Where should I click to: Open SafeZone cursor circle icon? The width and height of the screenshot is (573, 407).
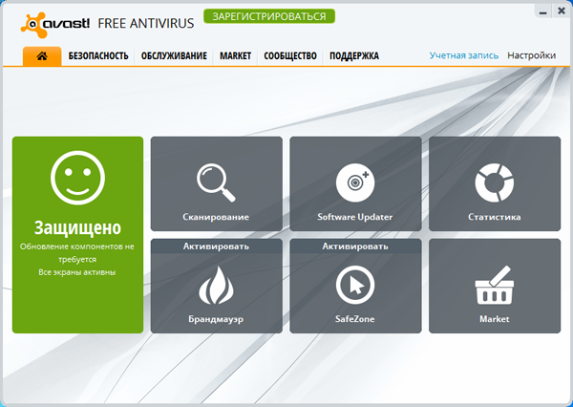tap(355, 286)
